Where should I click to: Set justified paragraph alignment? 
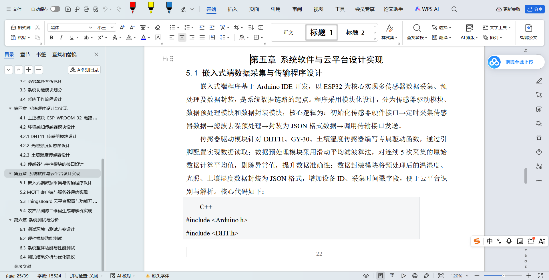coord(202,37)
